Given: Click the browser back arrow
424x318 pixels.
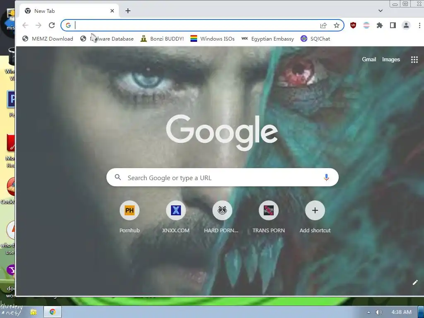Looking at the screenshot, I should tap(25, 25).
